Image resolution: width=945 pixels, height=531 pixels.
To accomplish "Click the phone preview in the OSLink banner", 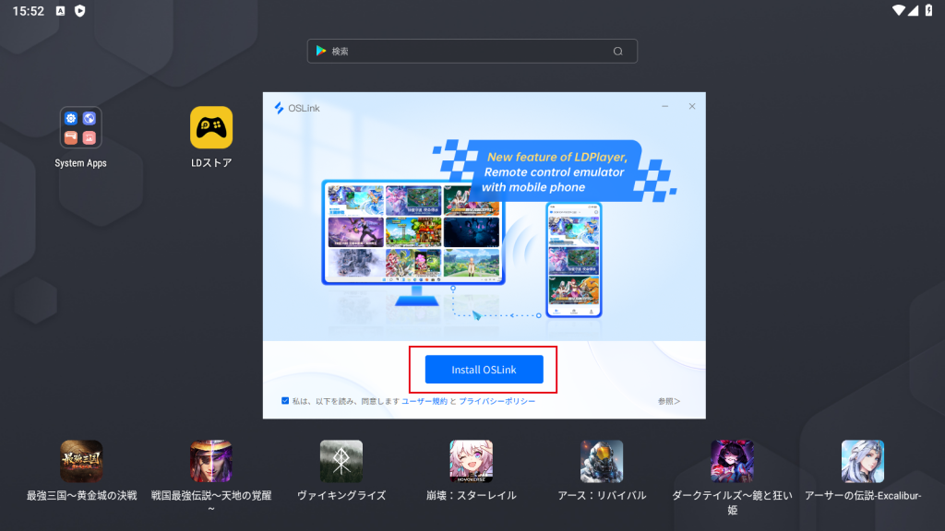I will click(573, 261).
